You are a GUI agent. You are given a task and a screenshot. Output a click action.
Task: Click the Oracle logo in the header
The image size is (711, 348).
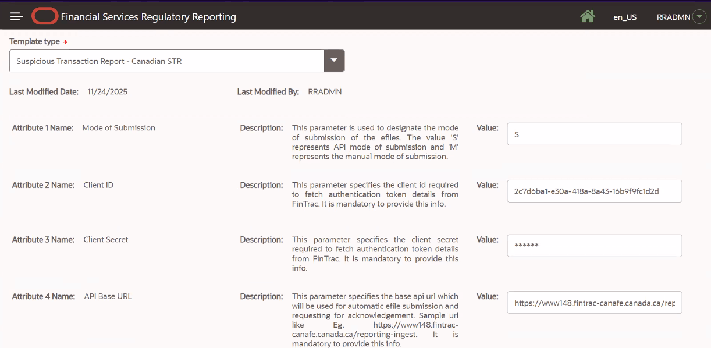click(44, 16)
